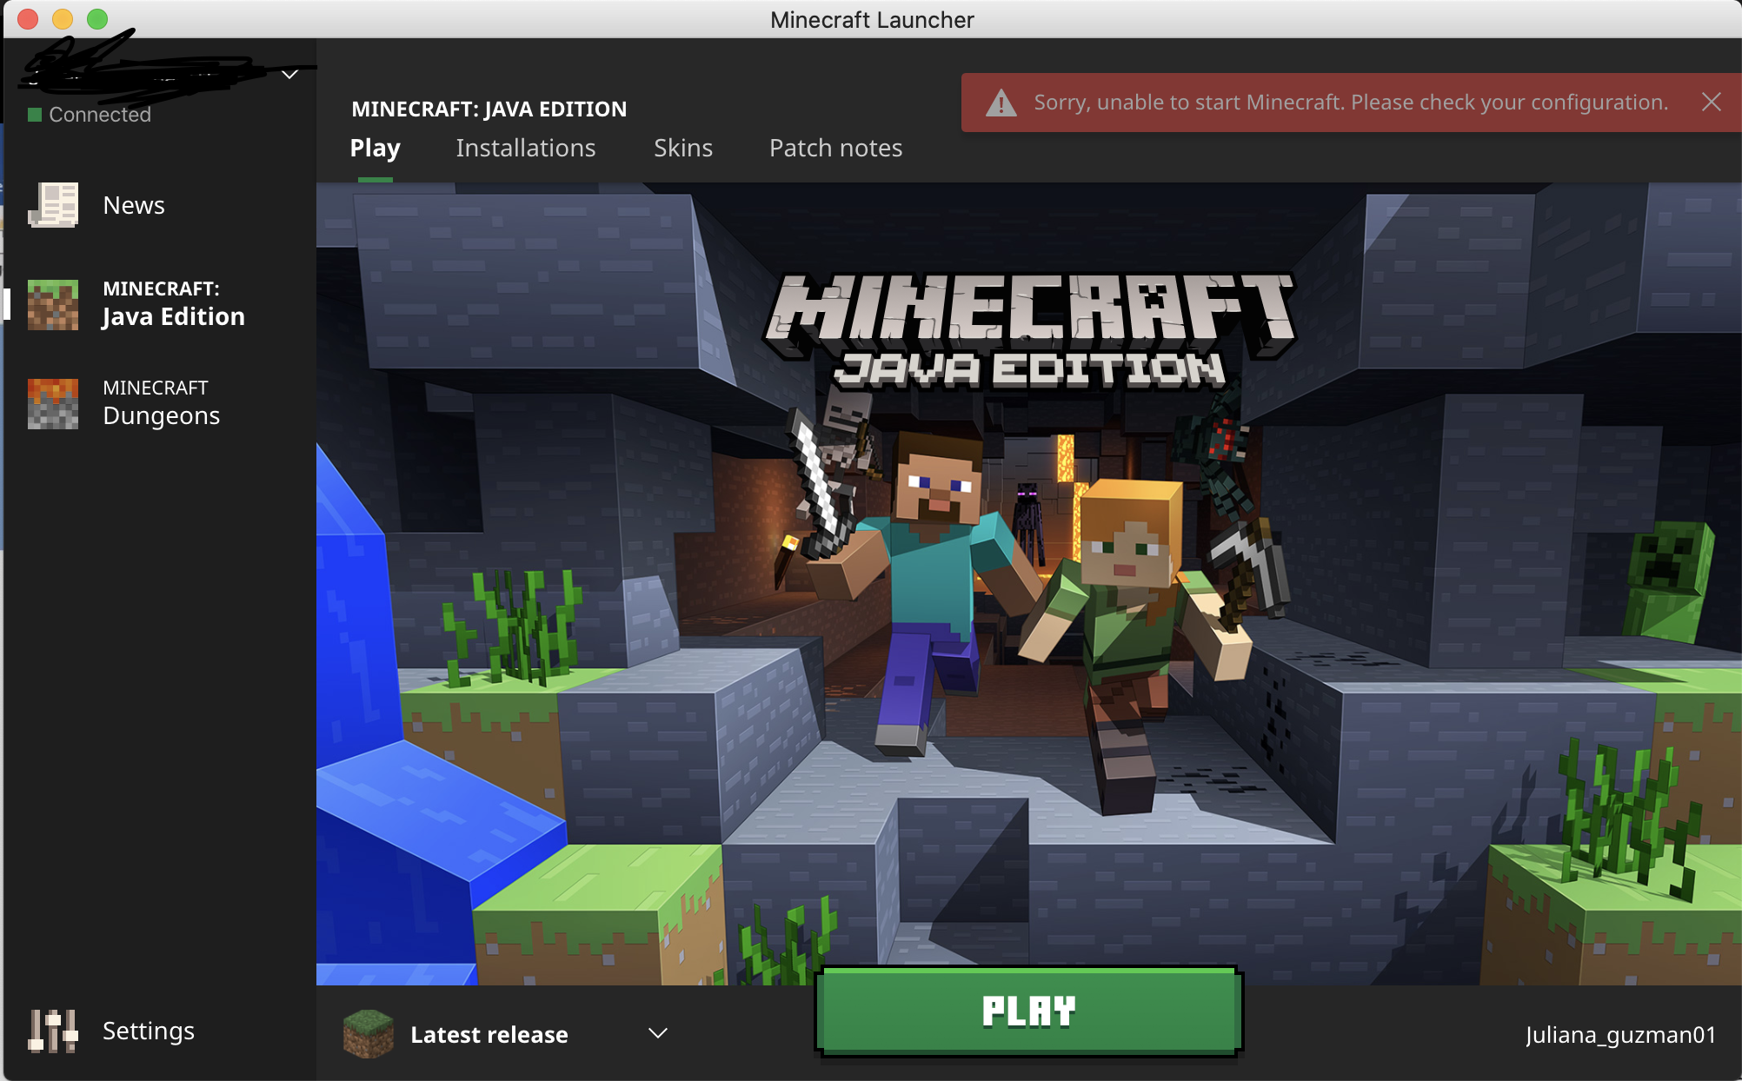1742x1081 pixels.
Task: Click the Latest release grass block icon
Action: point(369,1033)
